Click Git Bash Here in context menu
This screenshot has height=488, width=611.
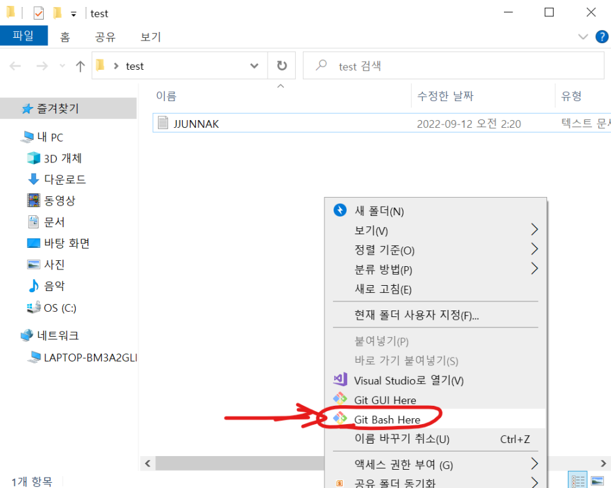click(435, 419)
